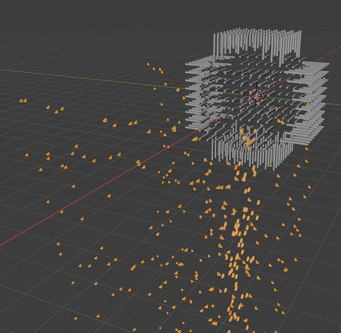Click the red-white 3D cursor ring
The width and height of the screenshot is (341, 333).
click(x=256, y=96)
